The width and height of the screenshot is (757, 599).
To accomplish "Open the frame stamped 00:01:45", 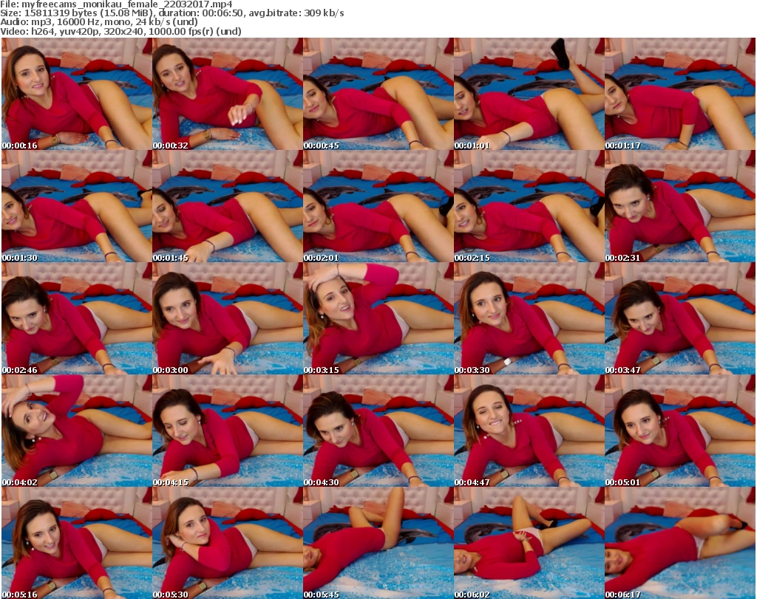I will coord(228,206).
